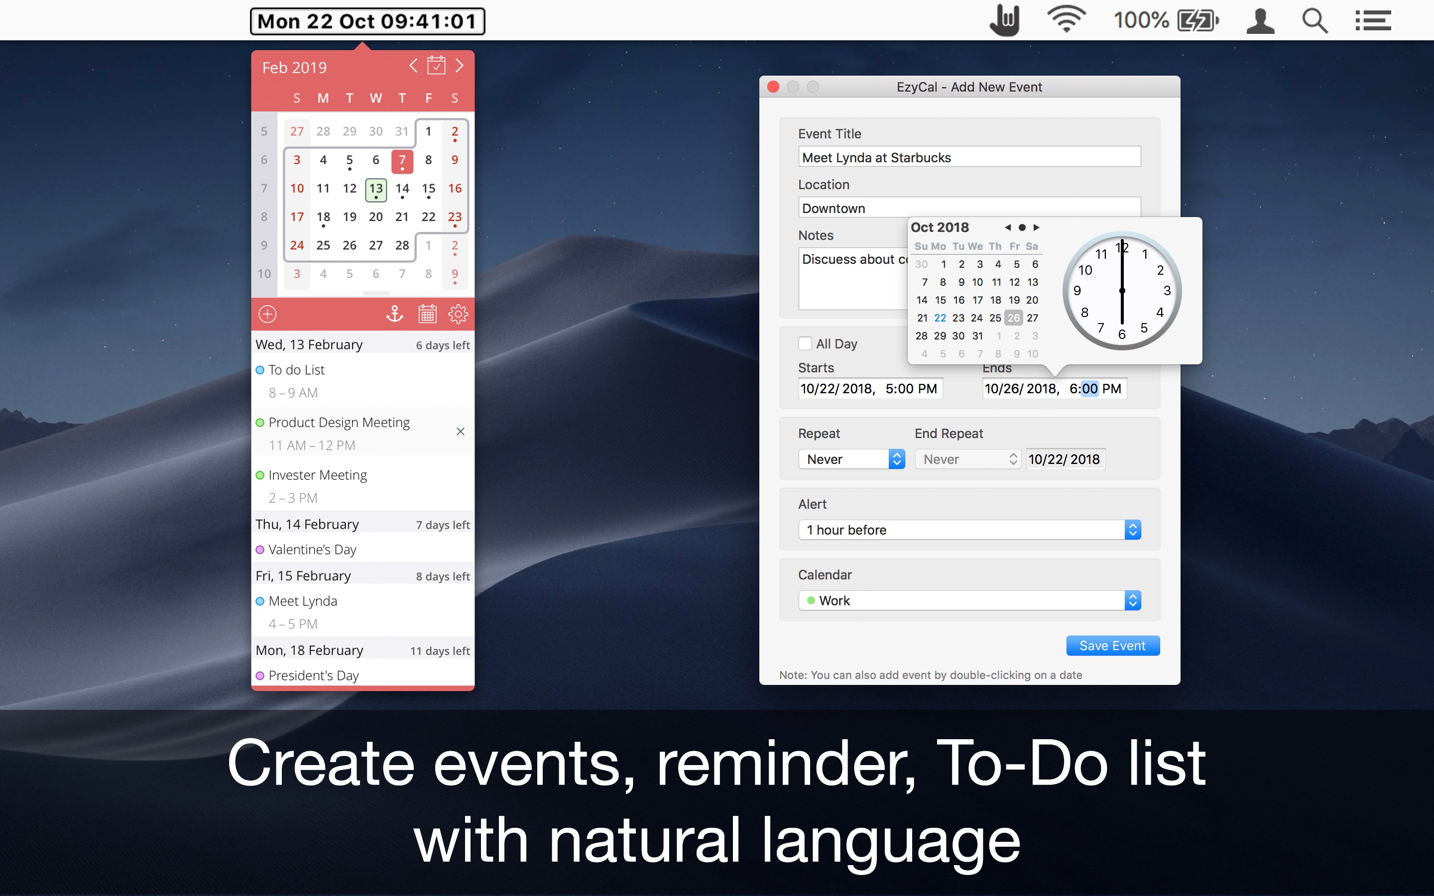Click the Save Event button
The height and width of the screenshot is (896, 1434).
click(x=1112, y=645)
